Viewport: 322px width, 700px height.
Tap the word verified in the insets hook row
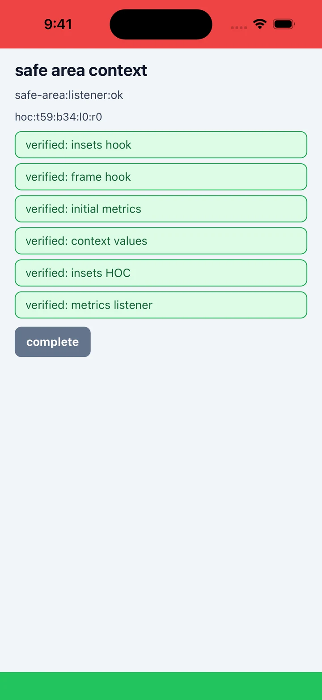tap(47, 145)
